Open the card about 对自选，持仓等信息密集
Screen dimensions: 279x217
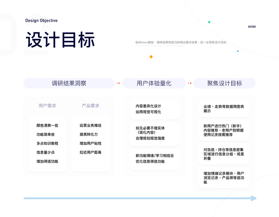[x=224, y=154]
